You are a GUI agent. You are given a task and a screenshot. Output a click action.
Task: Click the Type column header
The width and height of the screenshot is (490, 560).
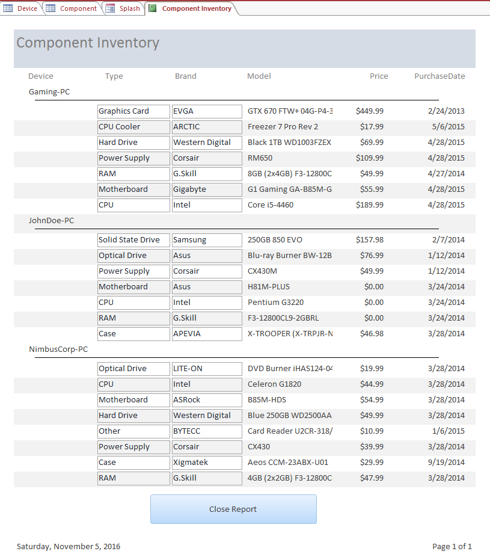pyautogui.click(x=114, y=76)
